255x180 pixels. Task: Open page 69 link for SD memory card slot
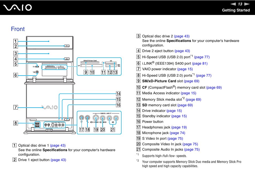(x=185, y=105)
